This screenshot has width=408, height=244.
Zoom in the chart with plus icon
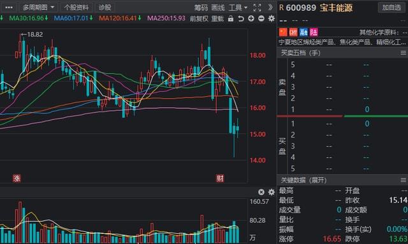pyautogui.click(x=251, y=18)
